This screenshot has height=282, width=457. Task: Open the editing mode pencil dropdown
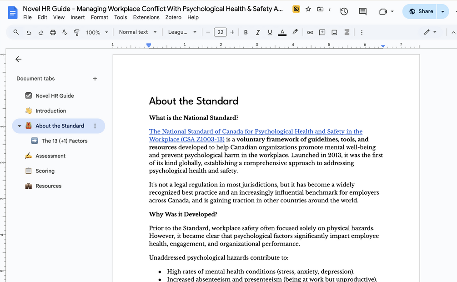430,32
